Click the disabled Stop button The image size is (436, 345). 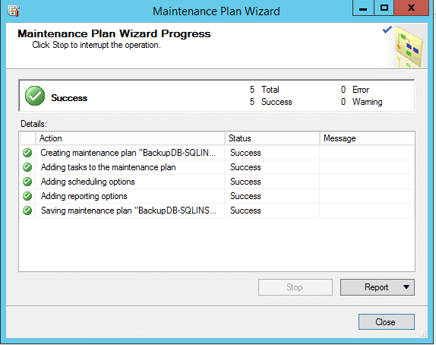(x=295, y=287)
